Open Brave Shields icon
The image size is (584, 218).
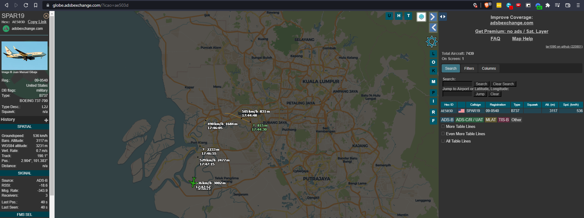click(x=487, y=5)
